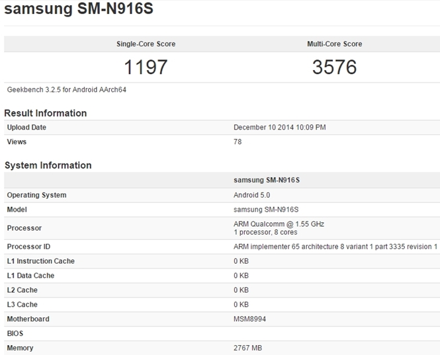Click the Android 5.0 operating system value

pyautogui.click(x=252, y=195)
